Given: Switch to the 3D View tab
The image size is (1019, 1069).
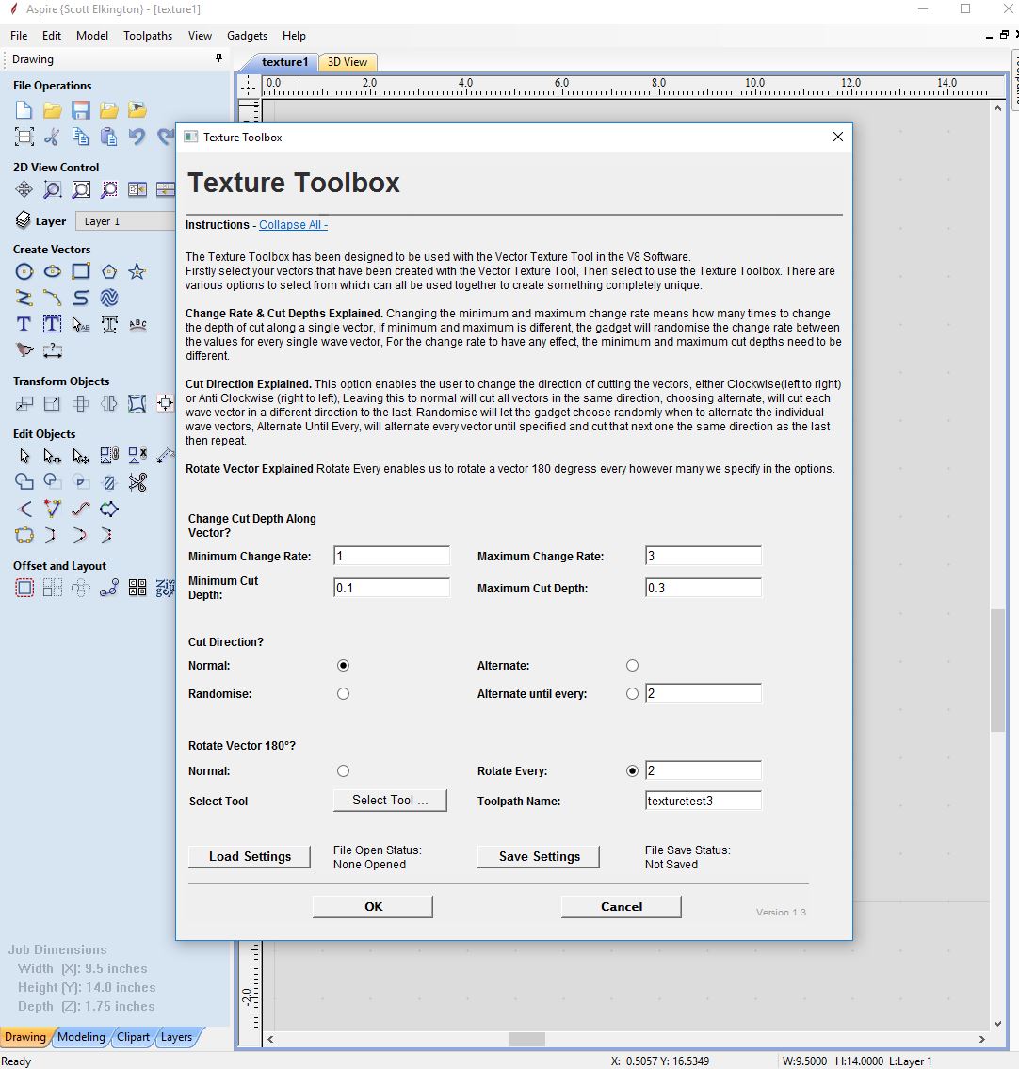Looking at the screenshot, I should pos(347,62).
